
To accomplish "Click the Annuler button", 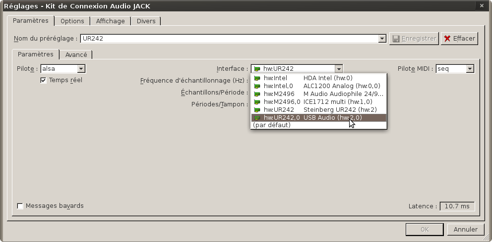I will (x=465, y=230).
